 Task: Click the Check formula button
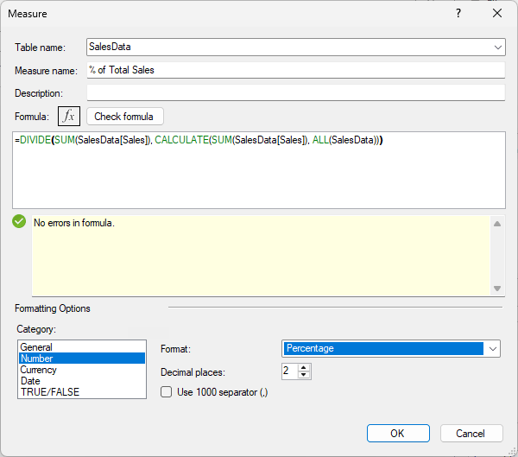pyautogui.click(x=125, y=117)
